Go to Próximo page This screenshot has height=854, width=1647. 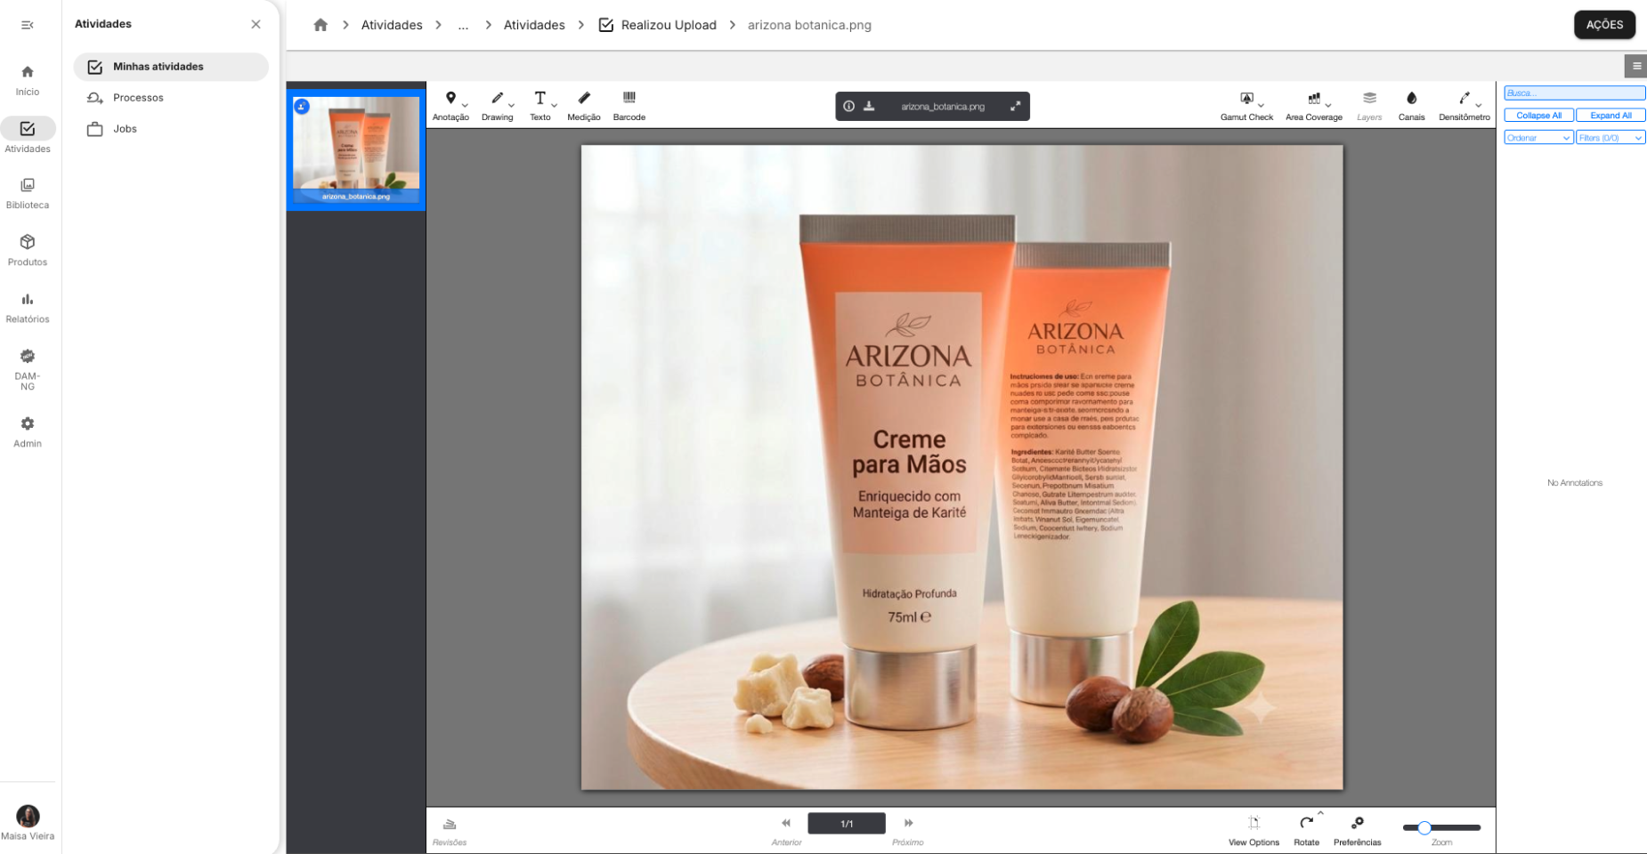[x=908, y=831]
